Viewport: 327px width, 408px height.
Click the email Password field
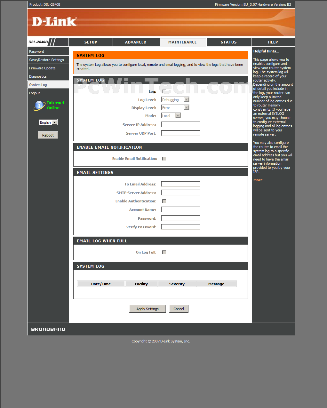(x=180, y=218)
